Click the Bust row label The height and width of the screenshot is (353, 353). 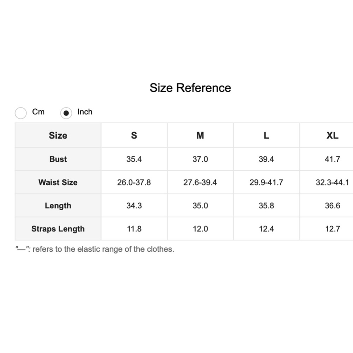[58, 159]
